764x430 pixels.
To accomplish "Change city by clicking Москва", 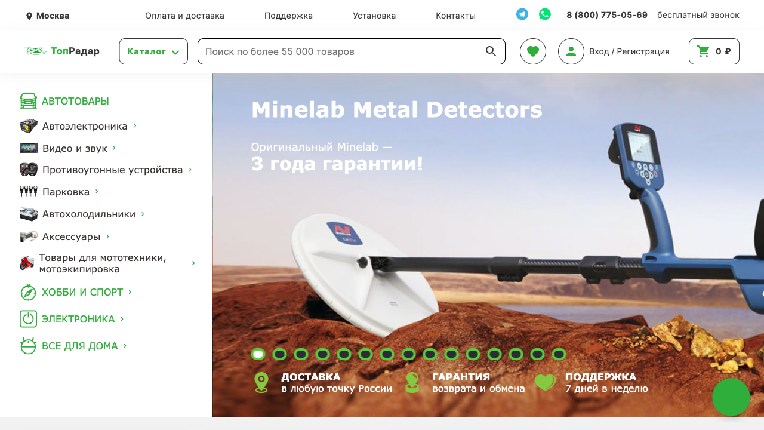I will tap(53, 16).
